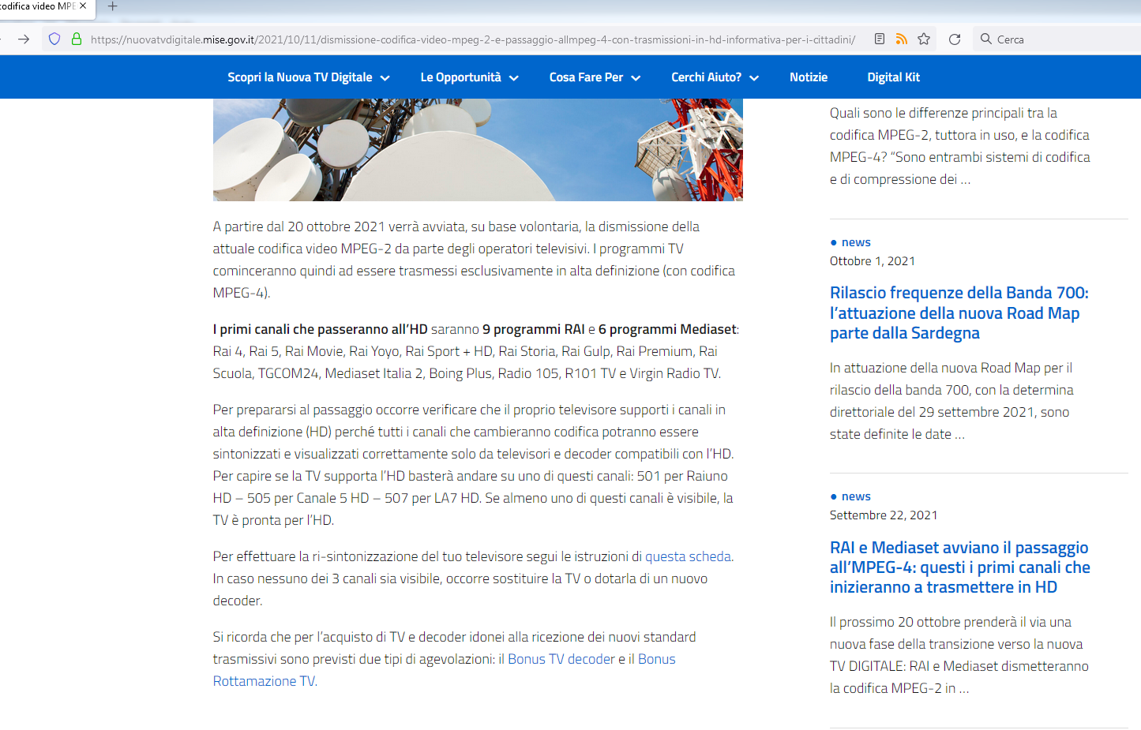This screenshot has height=730, width=1141.
Task: Expand Cosa Fare Per menu
Action: click(595, 77)
